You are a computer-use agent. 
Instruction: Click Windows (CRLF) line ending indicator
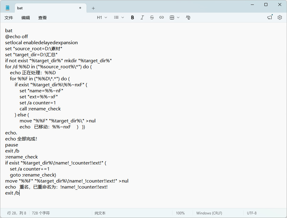point(209,213)
